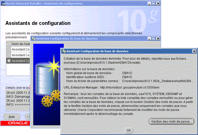Click the middle Assistant window title icon
The width and height of the screenshot is (198, 135).
(33, 39)
